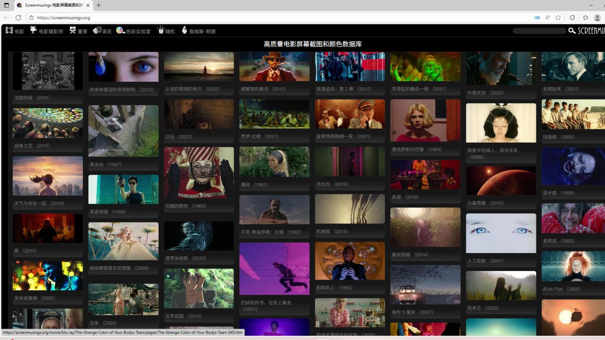Open the 疾速追杀:第2章 (2017) thumbnail
Viewport: 605px width, 340px height.
tap(350, 67)
